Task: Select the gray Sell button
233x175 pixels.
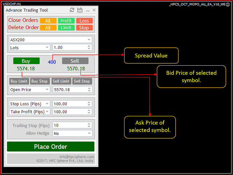Action: point(75,61)
